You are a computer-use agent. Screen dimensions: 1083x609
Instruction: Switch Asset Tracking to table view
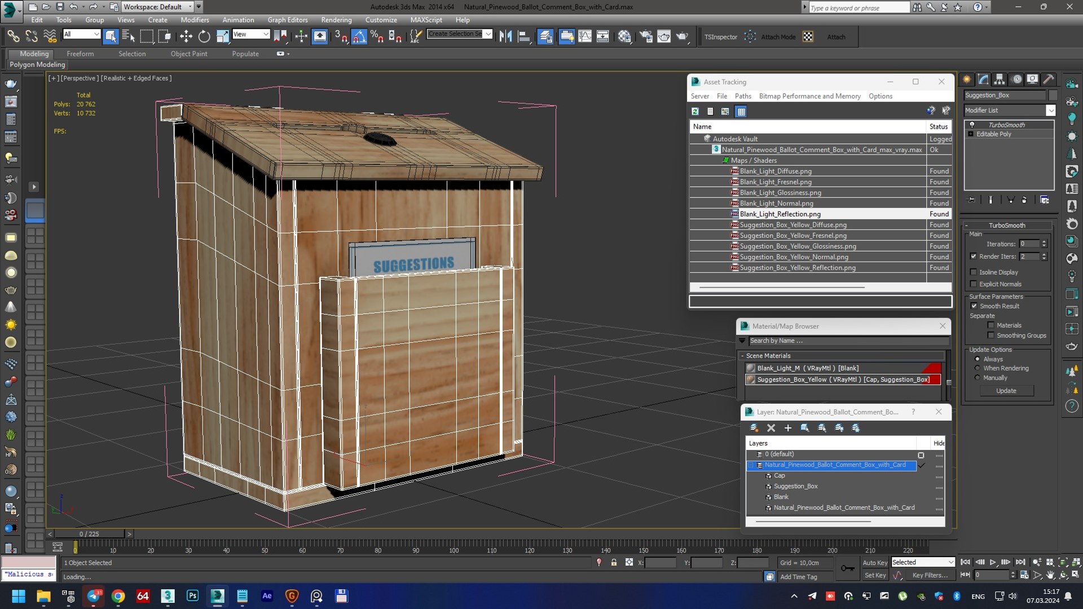741,112
